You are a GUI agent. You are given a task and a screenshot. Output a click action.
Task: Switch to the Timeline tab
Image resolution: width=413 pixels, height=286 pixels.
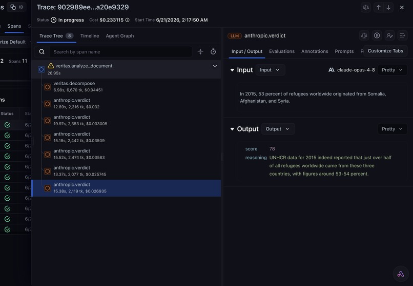coord(90,36)
